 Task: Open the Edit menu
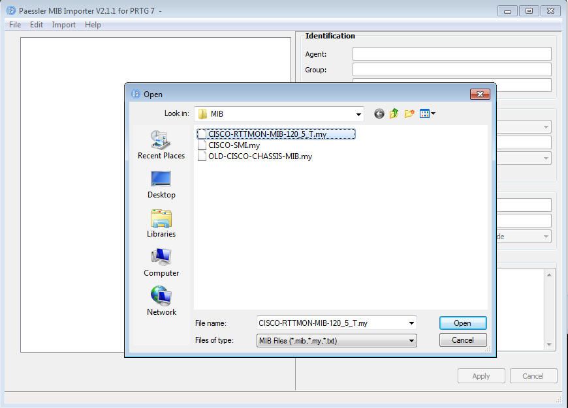(36, 25)
